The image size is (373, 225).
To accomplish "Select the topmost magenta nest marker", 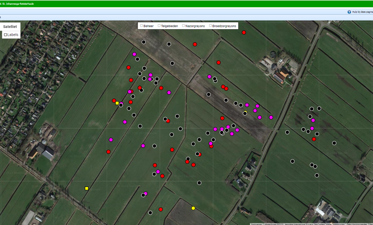I will (134, 54).
